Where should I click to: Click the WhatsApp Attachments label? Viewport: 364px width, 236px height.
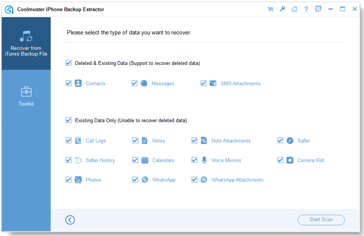237,180
